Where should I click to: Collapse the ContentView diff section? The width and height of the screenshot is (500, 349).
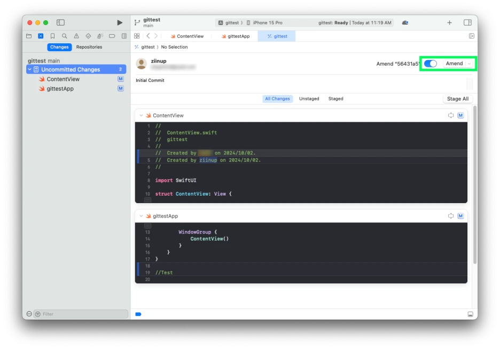141,115
